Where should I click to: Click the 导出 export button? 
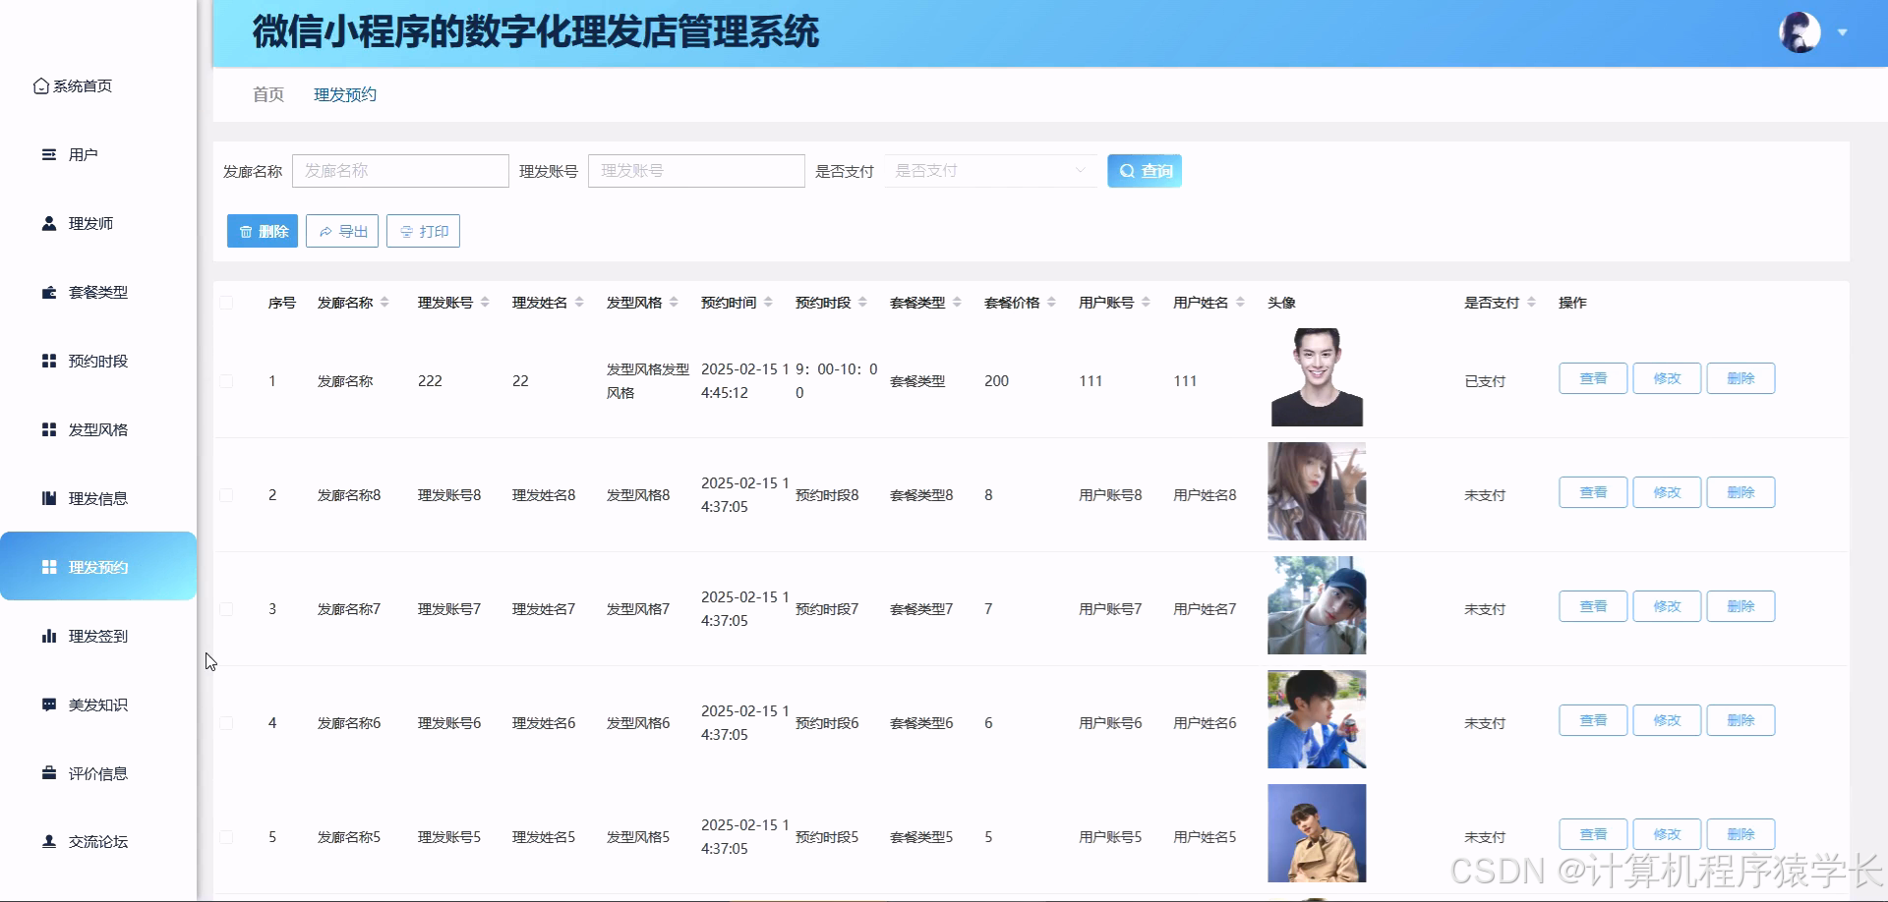point(341,231)
